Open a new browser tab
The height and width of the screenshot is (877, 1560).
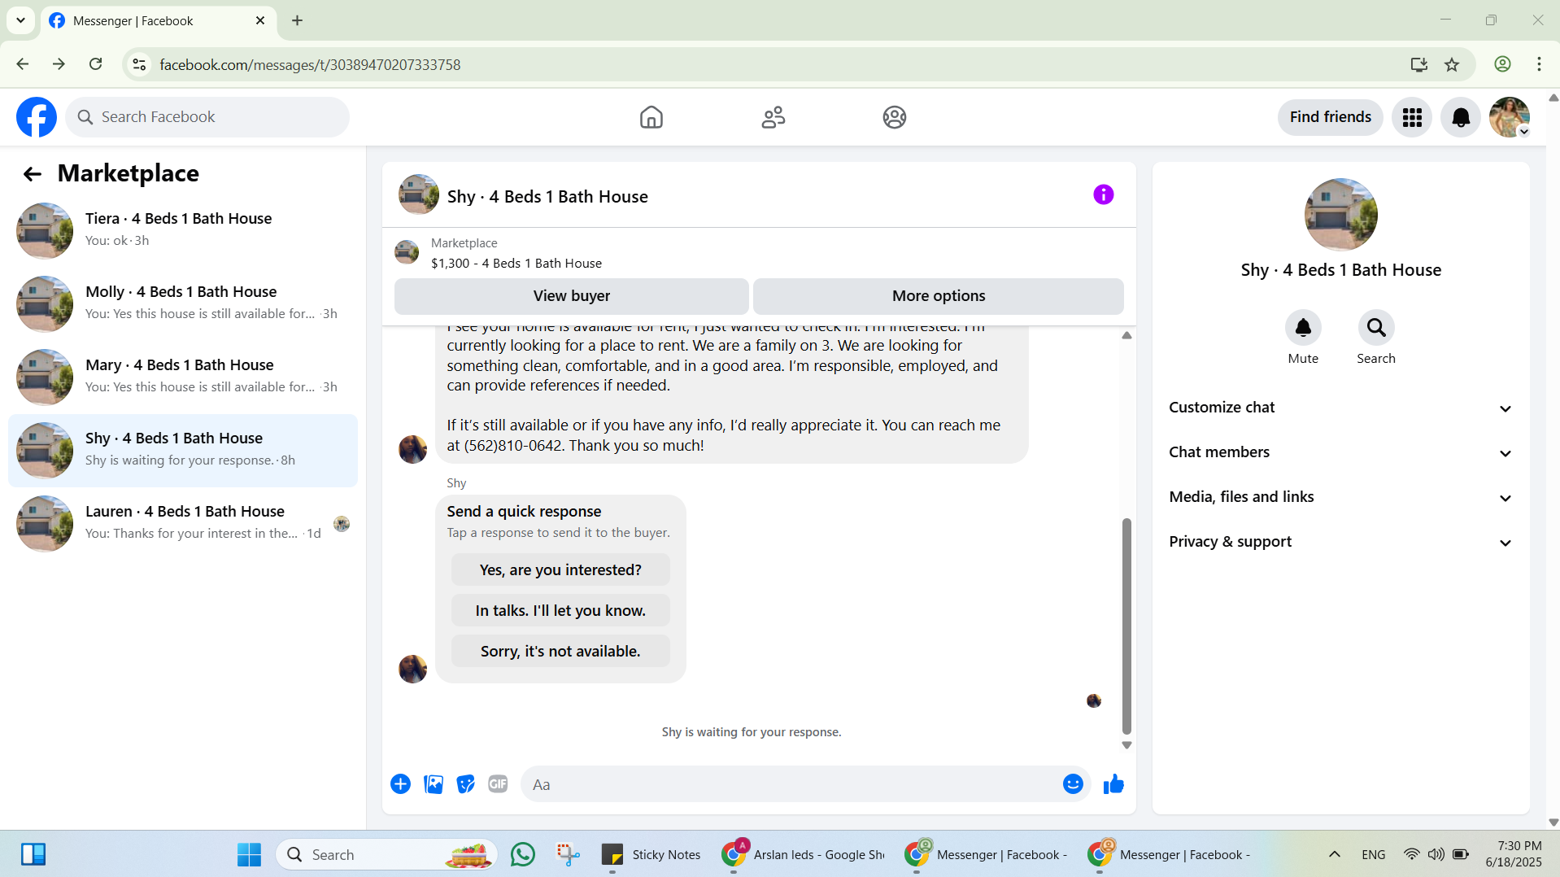pyautogui.click(x=297, y=20)
